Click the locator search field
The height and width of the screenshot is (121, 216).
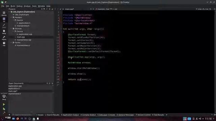[23, 115]
